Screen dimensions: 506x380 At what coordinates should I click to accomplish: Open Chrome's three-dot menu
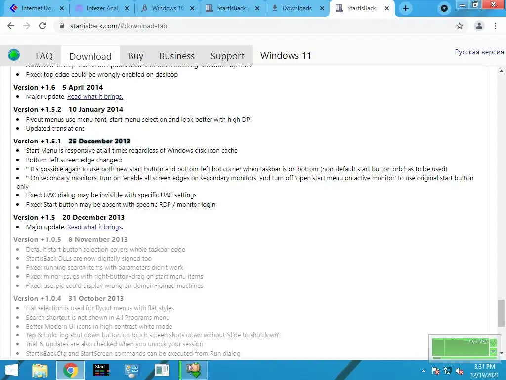coord(495,26)
